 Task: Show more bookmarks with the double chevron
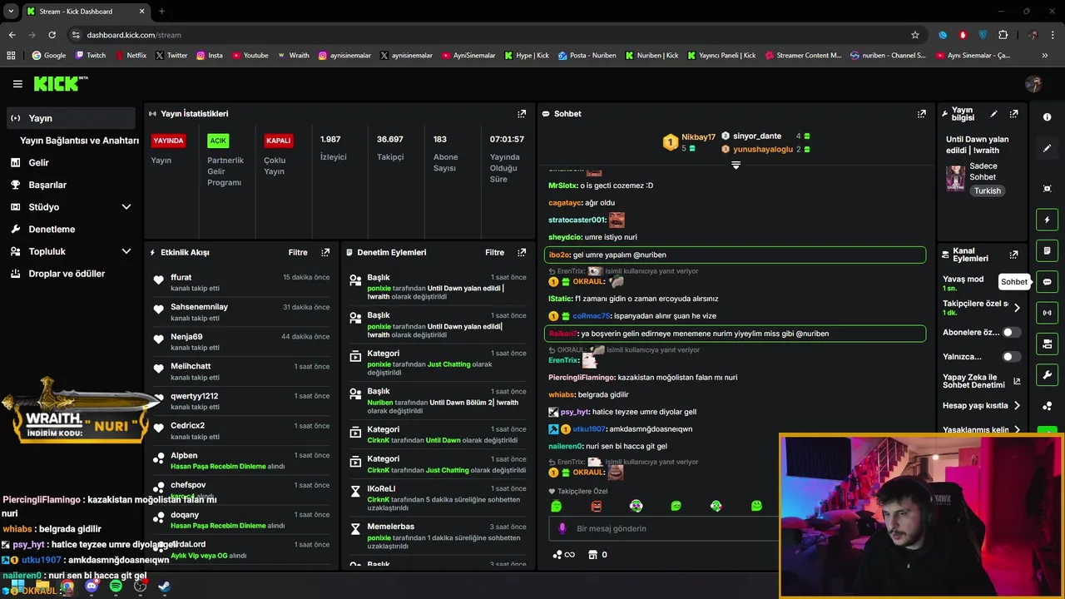(1045, 56)
